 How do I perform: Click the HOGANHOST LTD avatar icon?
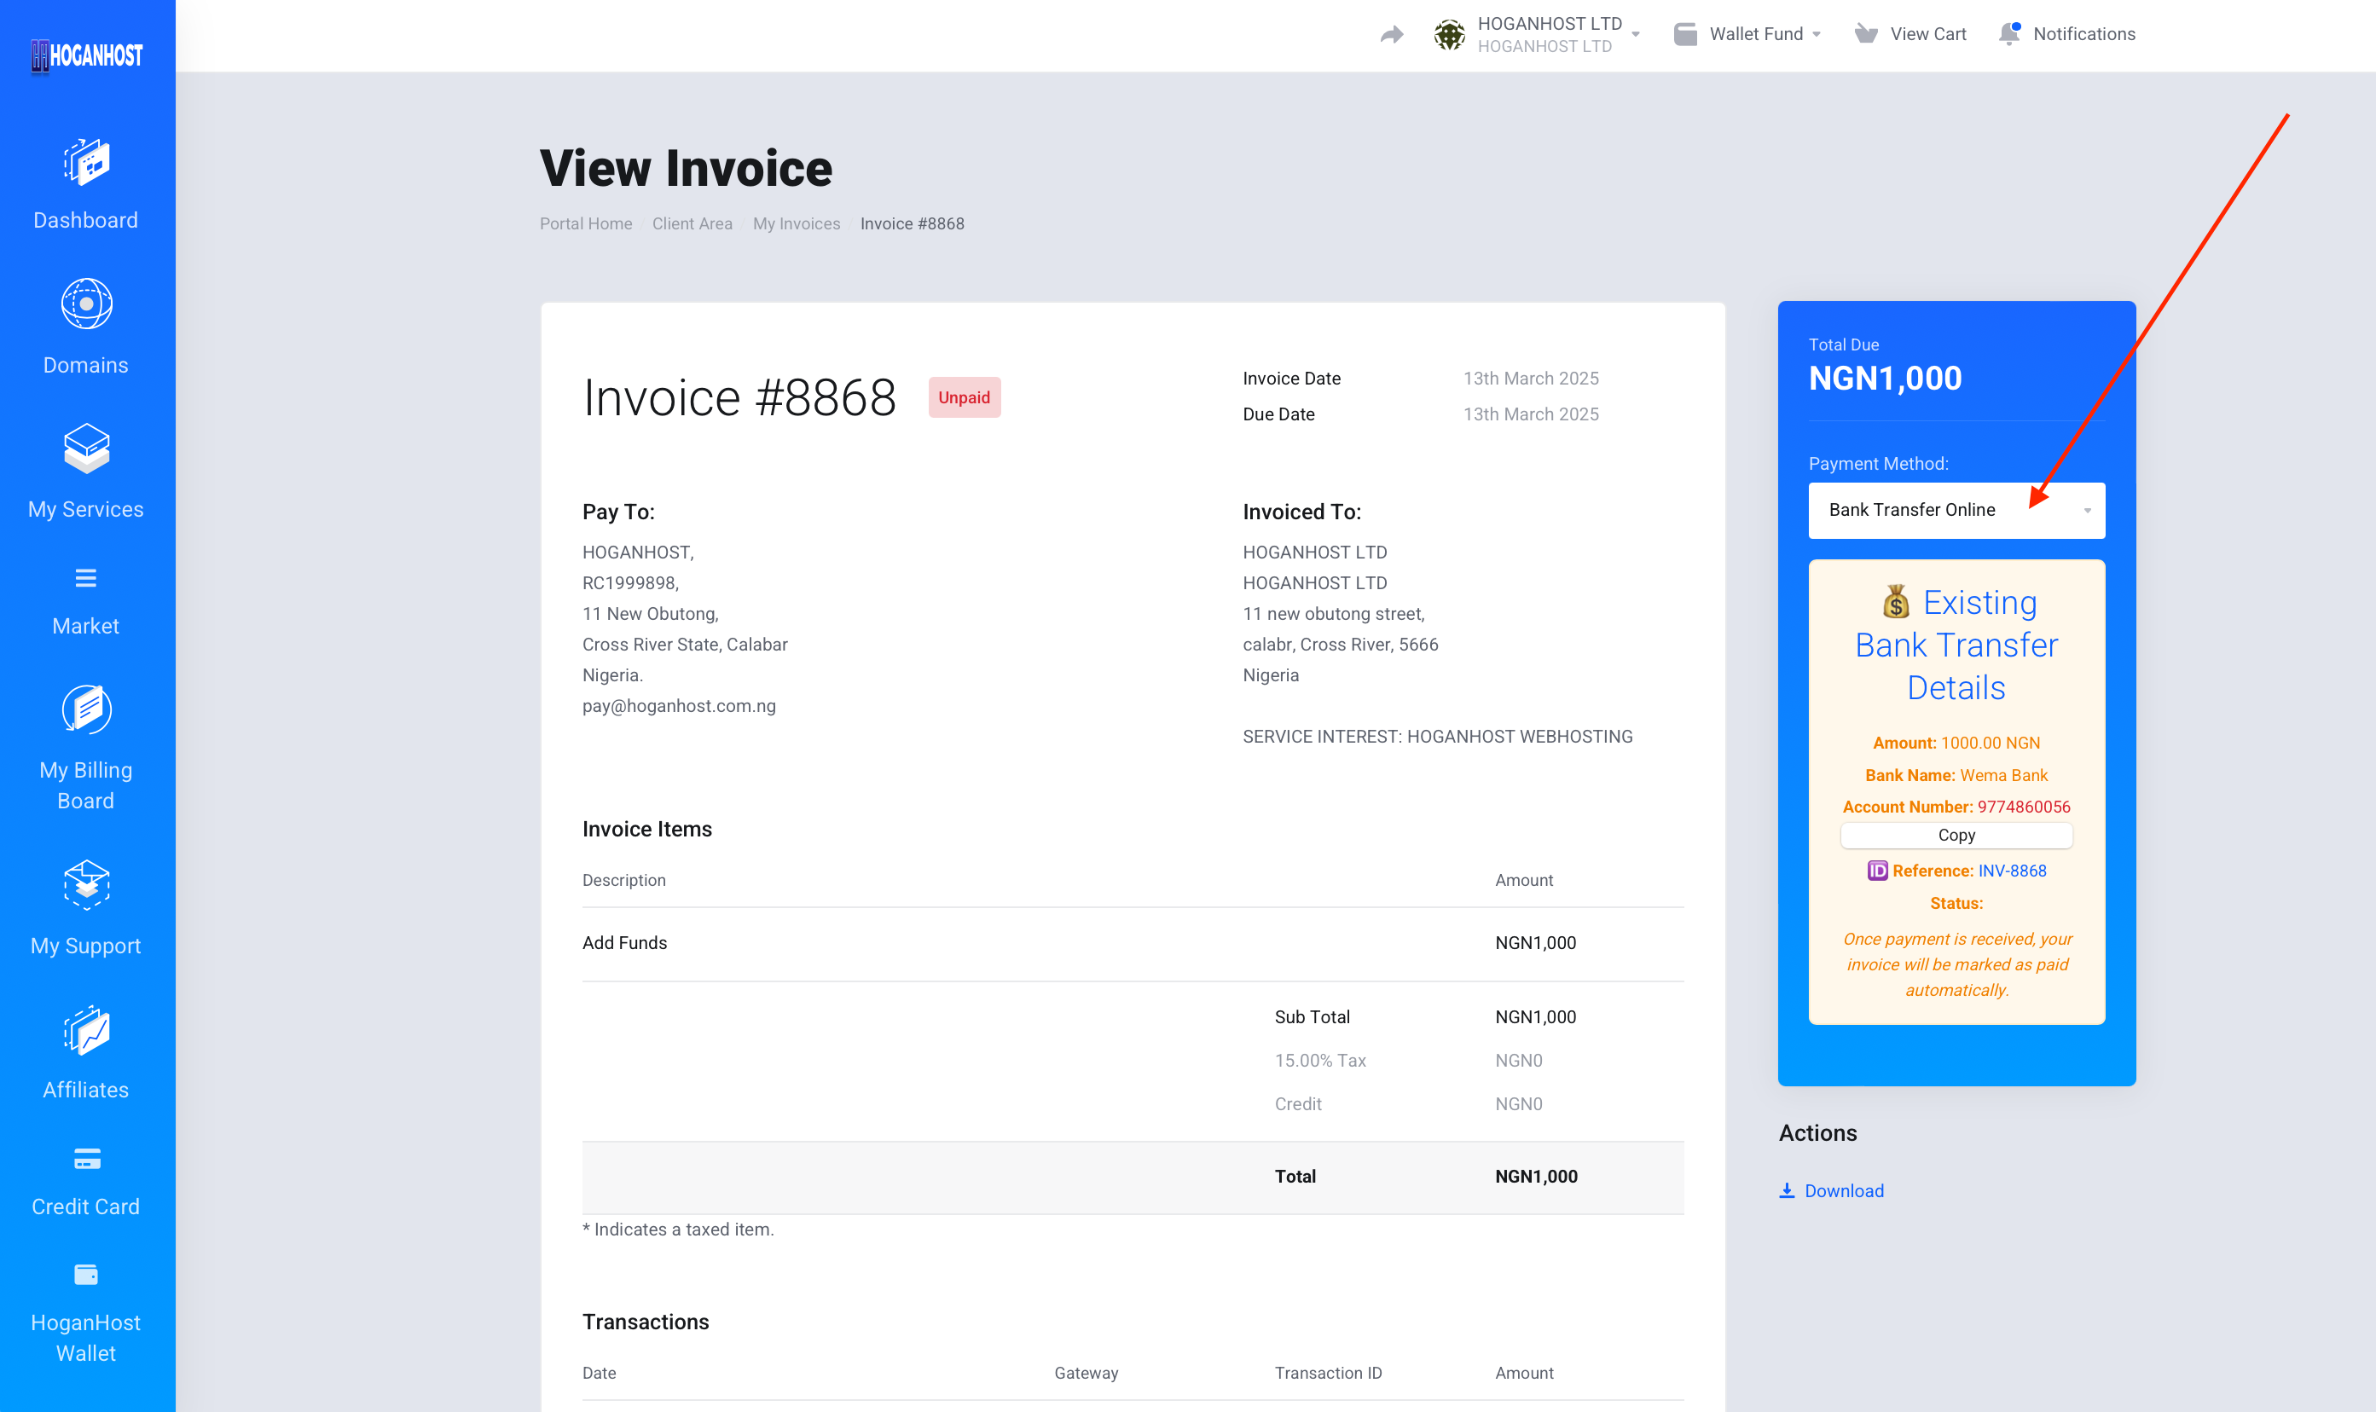(1449, 34)
